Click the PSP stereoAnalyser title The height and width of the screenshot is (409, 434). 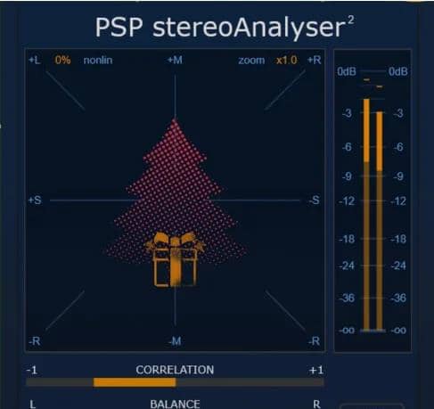tap(225, 28)
